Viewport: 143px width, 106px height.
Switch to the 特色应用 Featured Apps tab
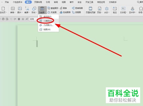(101, 2)
